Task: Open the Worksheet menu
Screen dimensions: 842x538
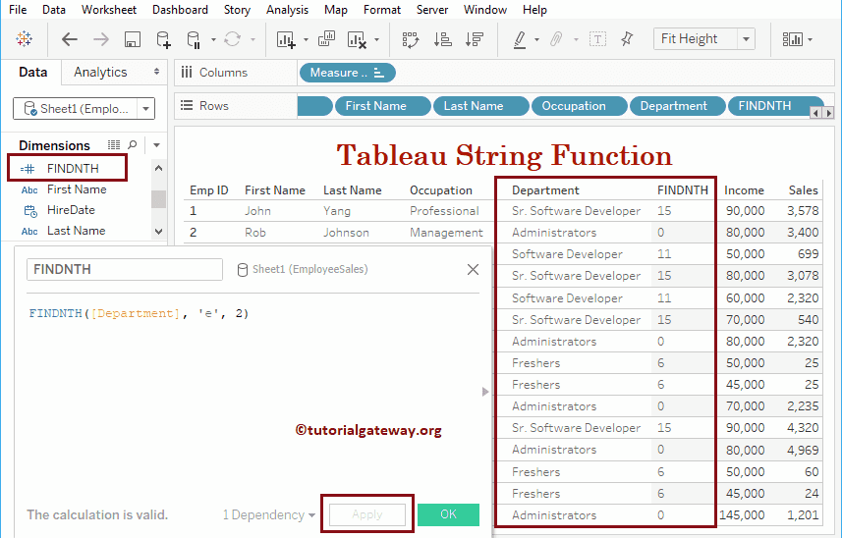Action: 109,10
